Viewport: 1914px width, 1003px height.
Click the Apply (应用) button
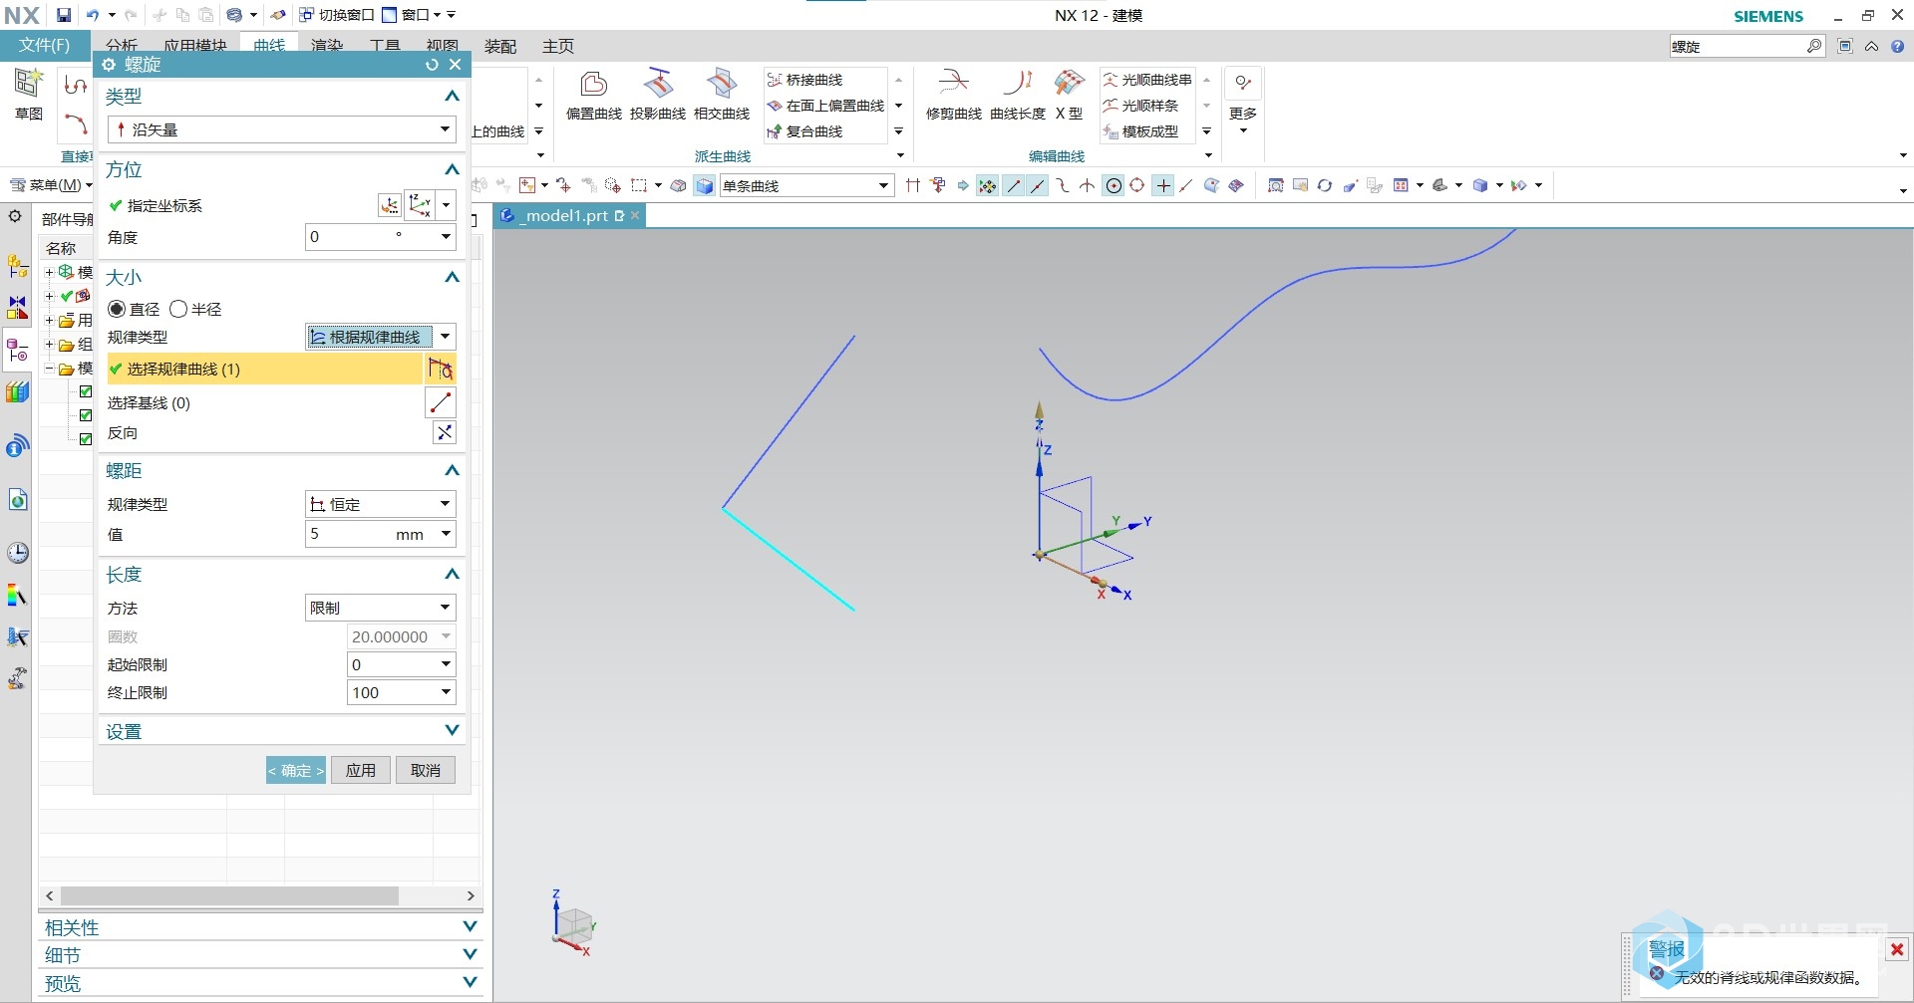point(361,770)
